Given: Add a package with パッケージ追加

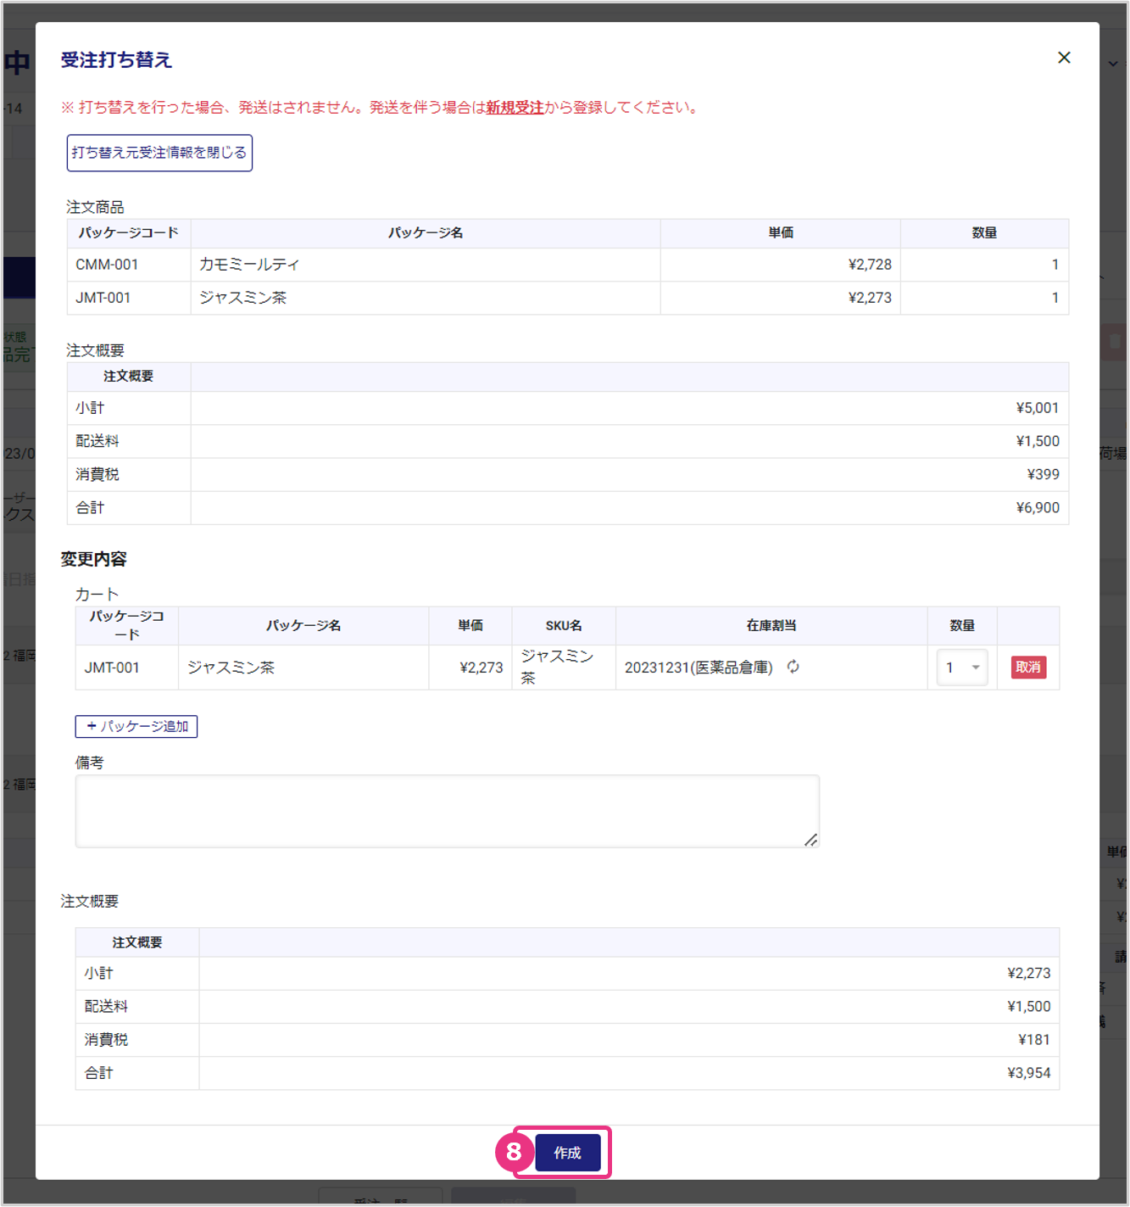Looking at the screenshot, I should pyautogui.click(x=136, y=726).
